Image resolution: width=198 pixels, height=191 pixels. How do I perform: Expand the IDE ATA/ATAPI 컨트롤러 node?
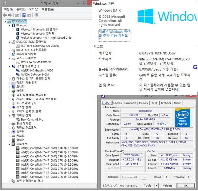pos(10,50)
